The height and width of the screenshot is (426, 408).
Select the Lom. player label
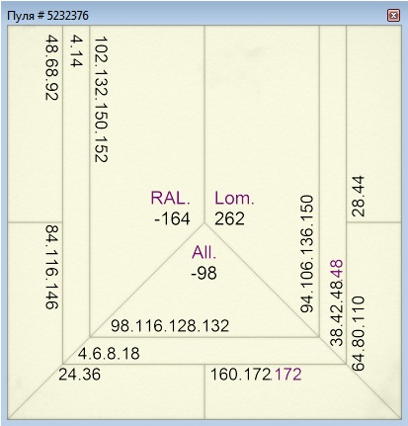point(234,198)
